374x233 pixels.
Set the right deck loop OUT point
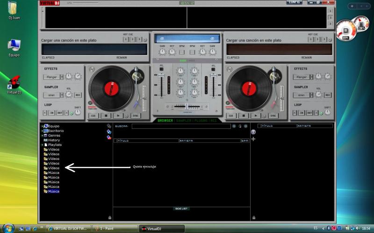[x=309, y=113]
